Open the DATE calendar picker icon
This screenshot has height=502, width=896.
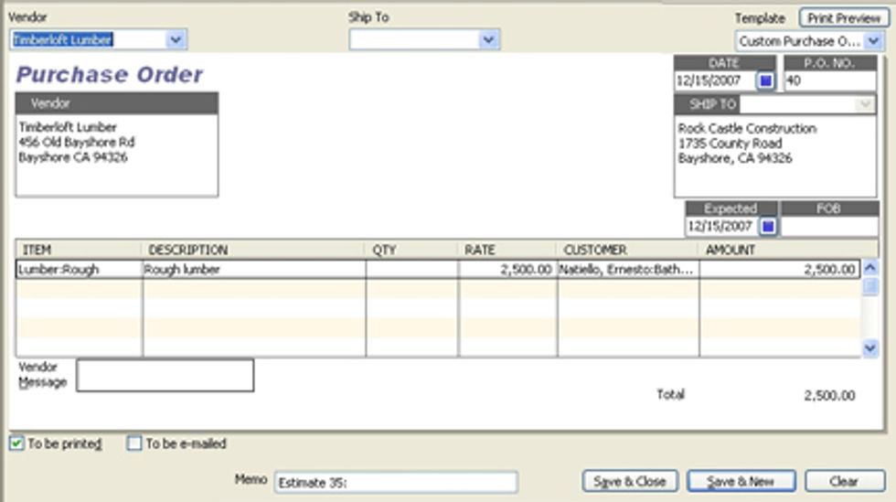click(766, 80)
